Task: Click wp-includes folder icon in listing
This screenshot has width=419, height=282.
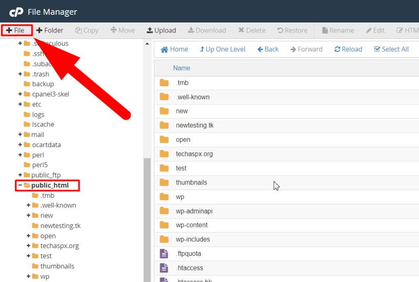Action: click(x=164, y=239)
